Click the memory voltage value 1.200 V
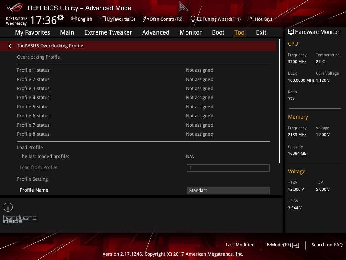346x260 pixels. click(x=323, y=135)
